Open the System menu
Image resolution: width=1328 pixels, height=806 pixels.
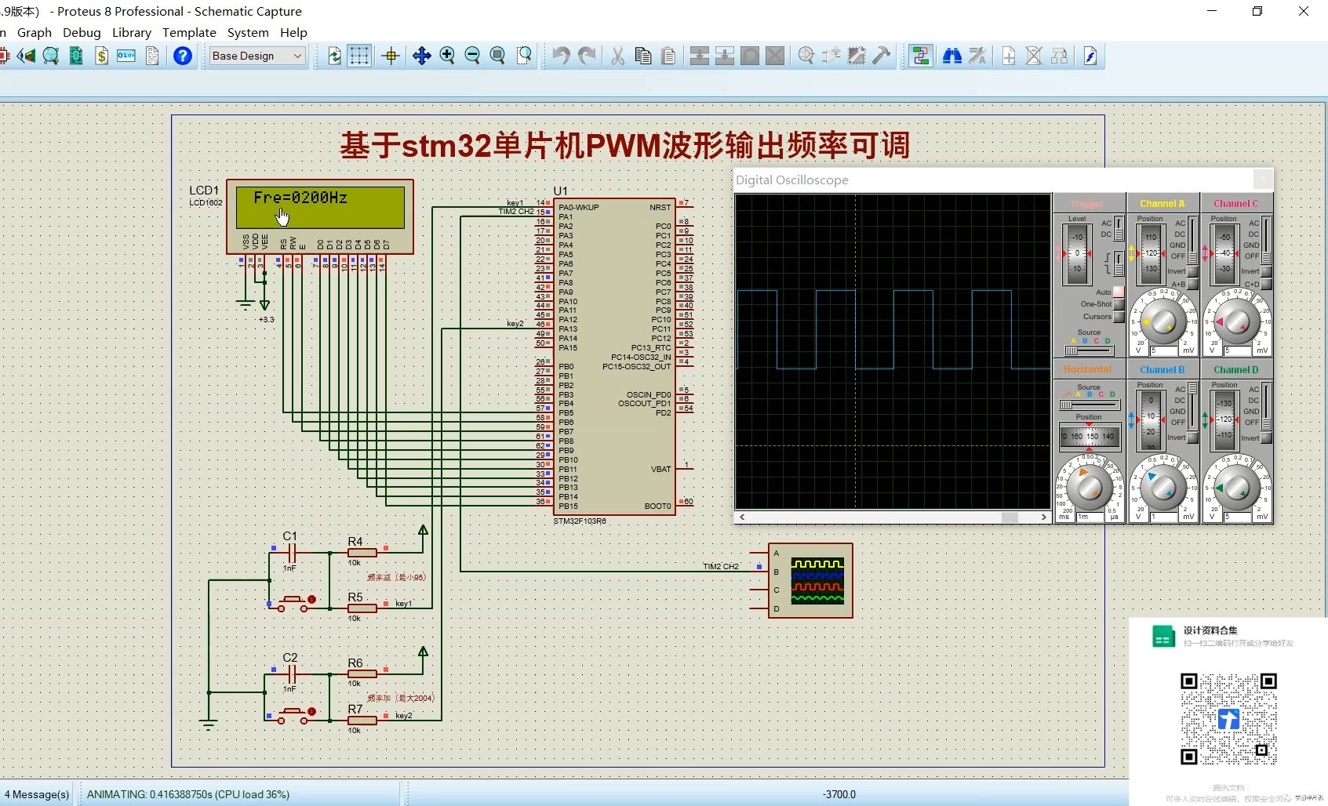(248, 32)
